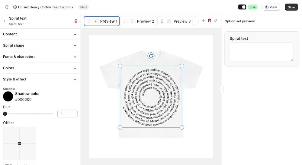Add a new preview with the plus icon
Viewport: 302px width, 165px height.
203,20
